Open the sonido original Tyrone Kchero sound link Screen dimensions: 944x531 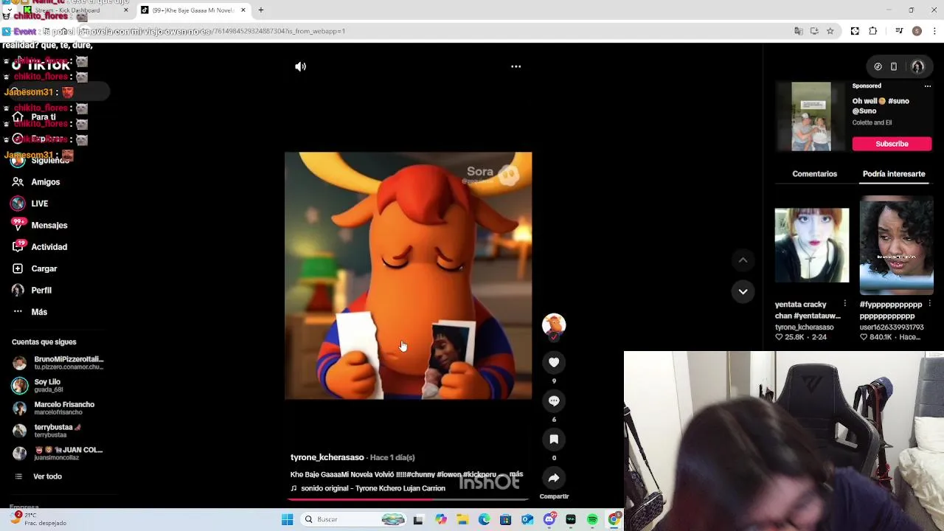368,488
